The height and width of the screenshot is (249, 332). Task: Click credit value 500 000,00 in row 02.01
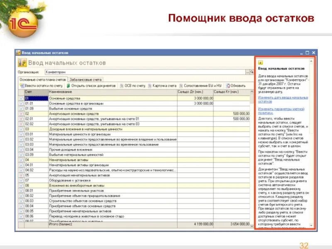[x=232, y=119]
